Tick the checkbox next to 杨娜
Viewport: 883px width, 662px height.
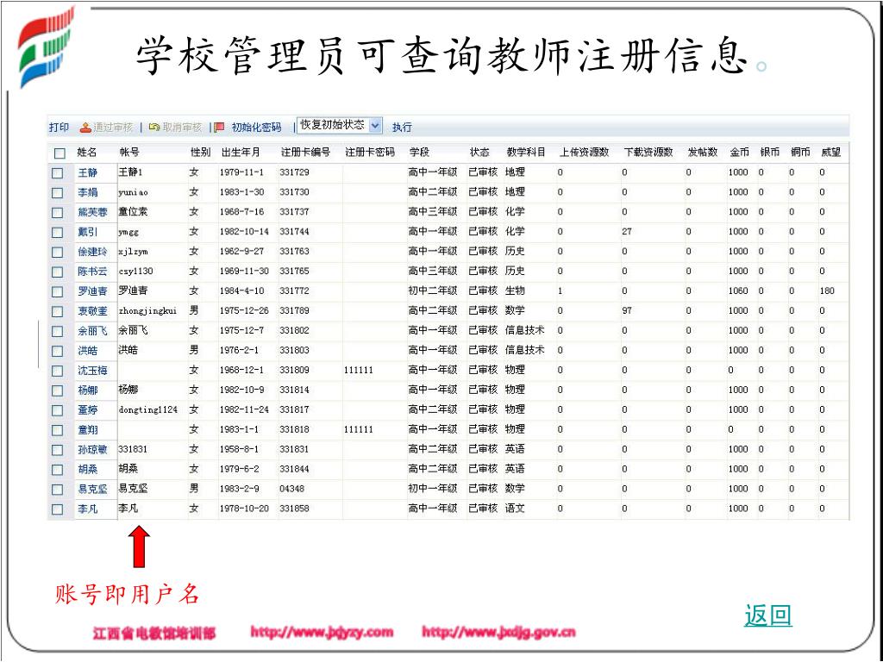58,390
